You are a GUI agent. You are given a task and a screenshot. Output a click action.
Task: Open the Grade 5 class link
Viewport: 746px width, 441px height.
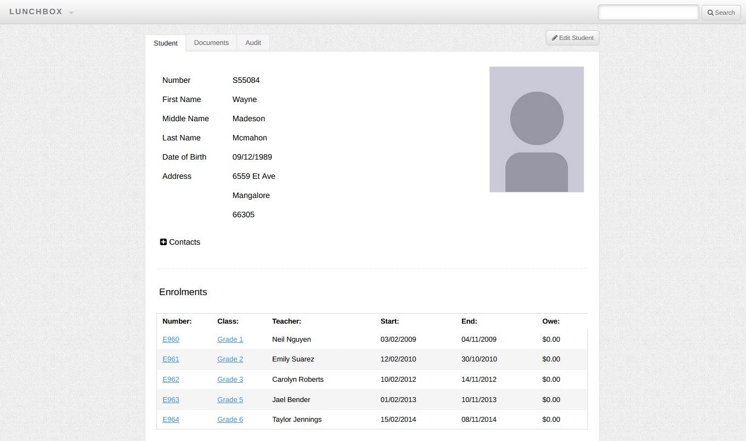pyautogui.click(x=230, y=400)
